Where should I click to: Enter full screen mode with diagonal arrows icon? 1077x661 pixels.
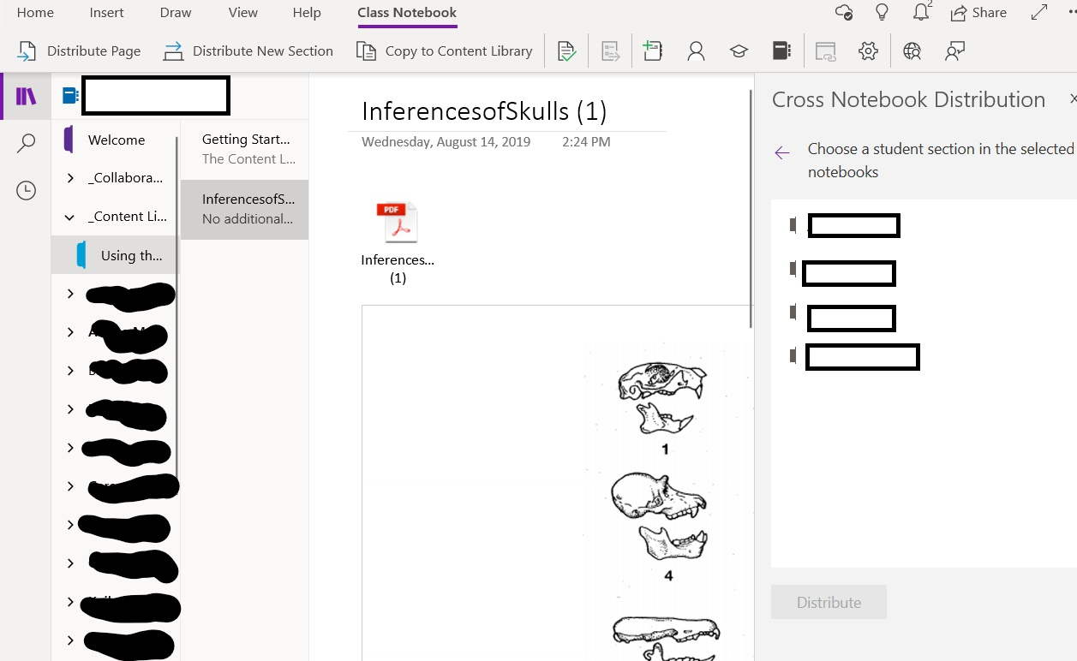pos(1039,12)
